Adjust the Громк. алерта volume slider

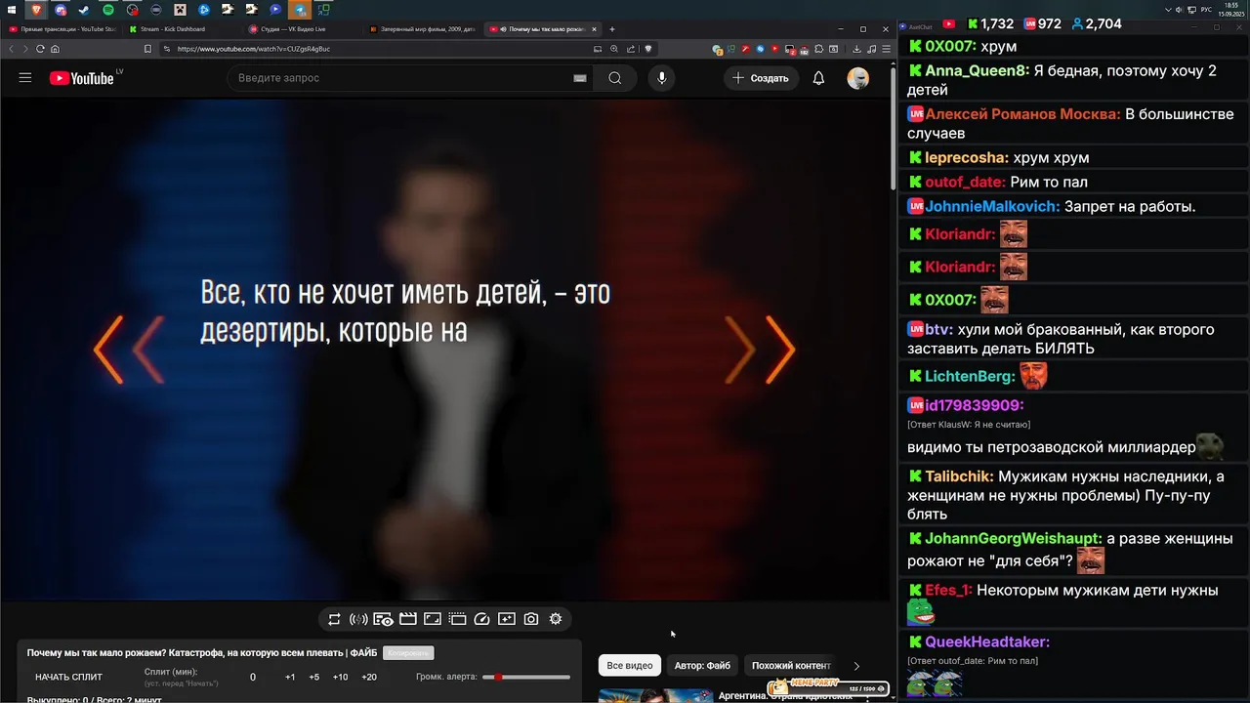(x=527, y=677)
